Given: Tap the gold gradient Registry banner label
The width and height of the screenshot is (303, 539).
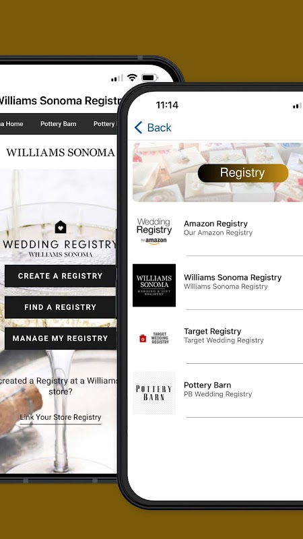Looking at the screenshot, I should [243, 173].
